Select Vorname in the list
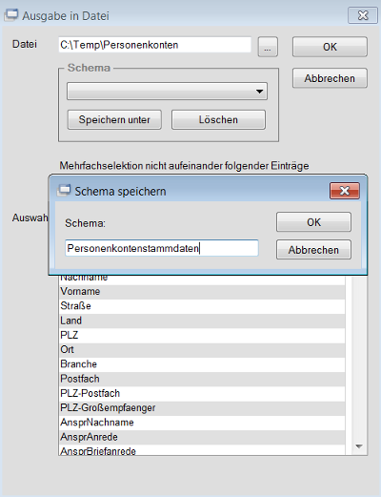 tap(202, 292)
